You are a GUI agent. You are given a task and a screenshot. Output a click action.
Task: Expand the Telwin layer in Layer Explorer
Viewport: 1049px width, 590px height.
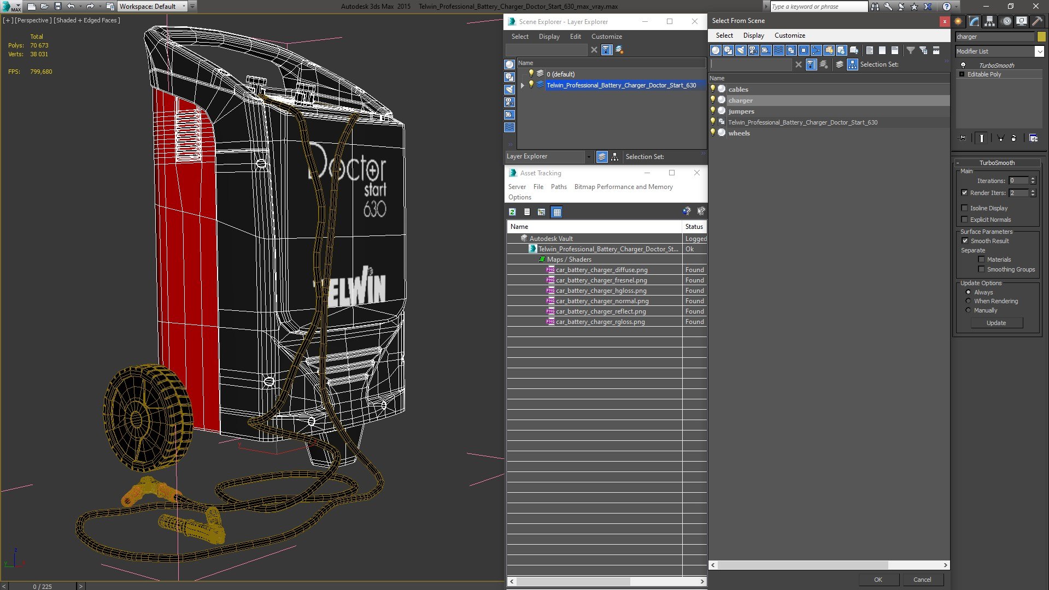(523, 85)
